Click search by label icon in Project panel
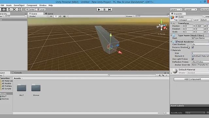The width and height of the screenshot is (209, 118). (163, 75)
